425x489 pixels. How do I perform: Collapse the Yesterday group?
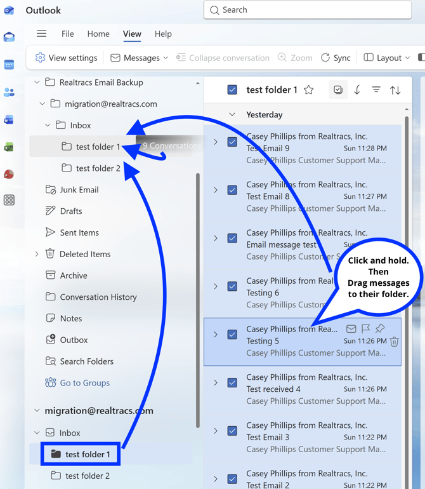pos(232,114)
